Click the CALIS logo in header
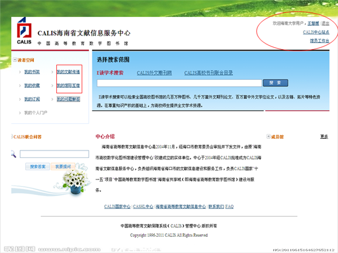 point(24,31)
